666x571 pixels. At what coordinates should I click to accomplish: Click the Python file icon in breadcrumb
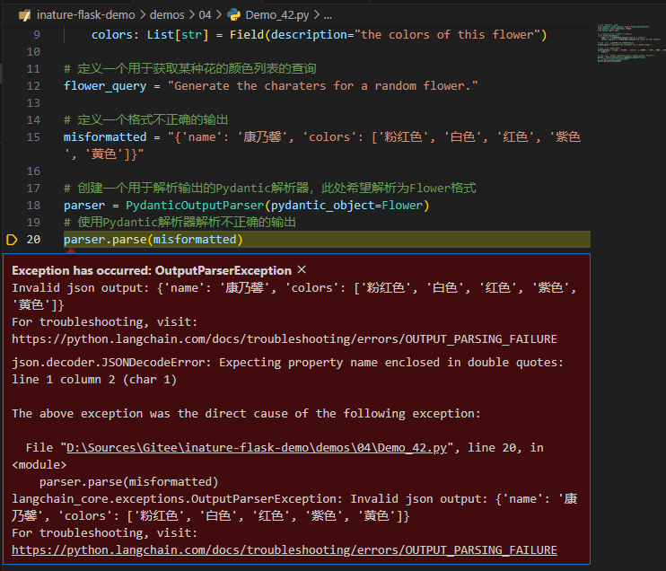tap(234, 15)
